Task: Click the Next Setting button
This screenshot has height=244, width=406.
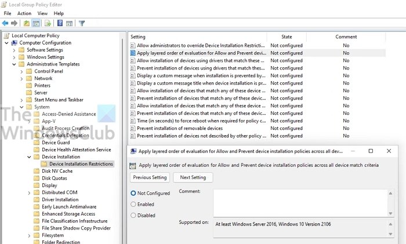Action: click(193, 177)
